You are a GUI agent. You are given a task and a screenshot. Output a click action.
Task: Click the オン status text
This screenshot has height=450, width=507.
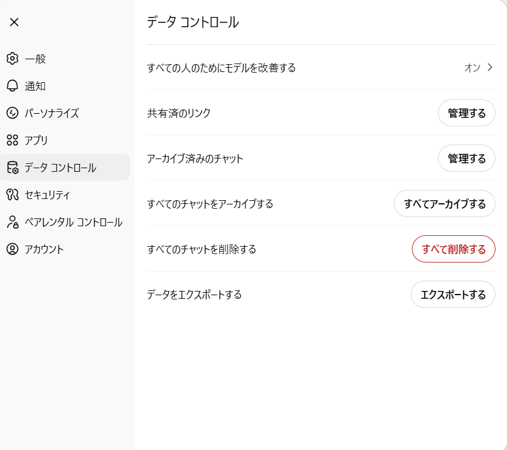(472, 68)
